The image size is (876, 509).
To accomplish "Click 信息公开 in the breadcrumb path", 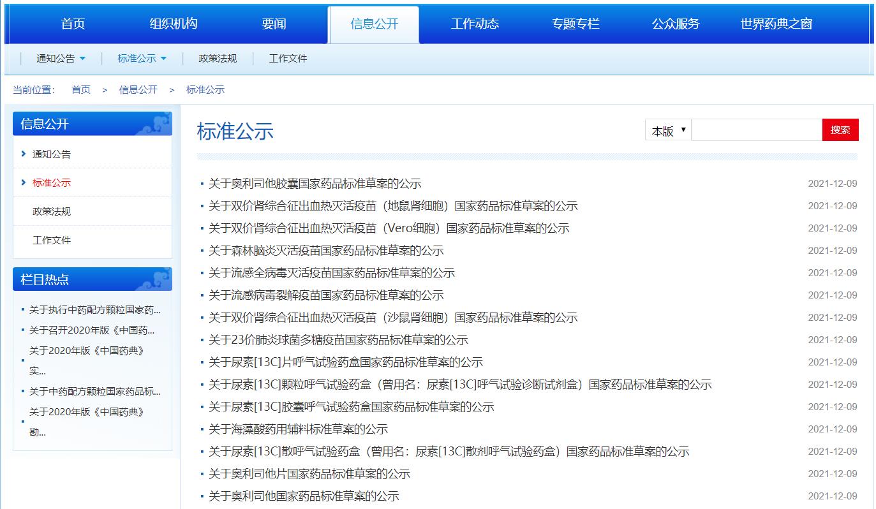I will coord(138,90).
